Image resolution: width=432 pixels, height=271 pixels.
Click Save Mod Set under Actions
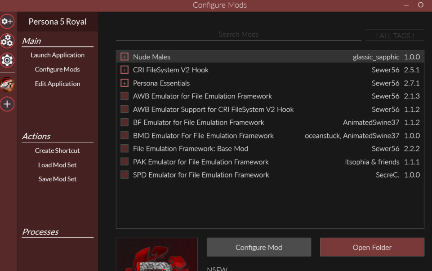[57, 179]
